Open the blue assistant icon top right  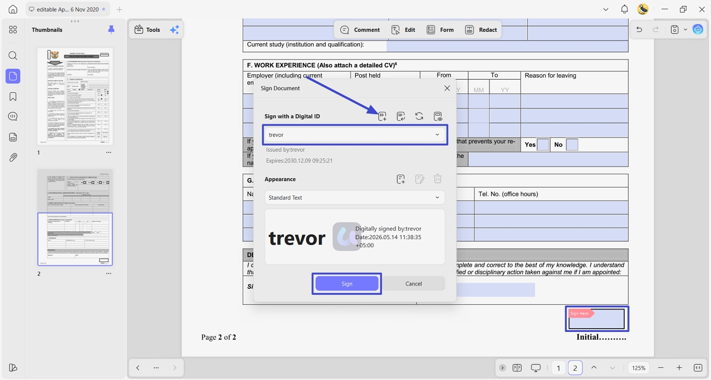[x=698, y=29]
